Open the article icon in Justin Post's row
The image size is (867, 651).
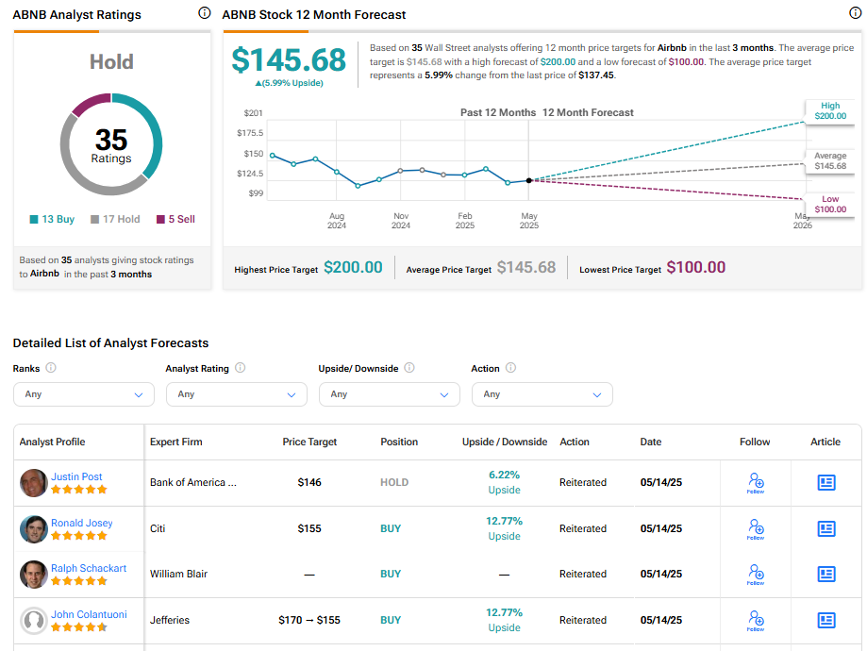tap(826, 482)
